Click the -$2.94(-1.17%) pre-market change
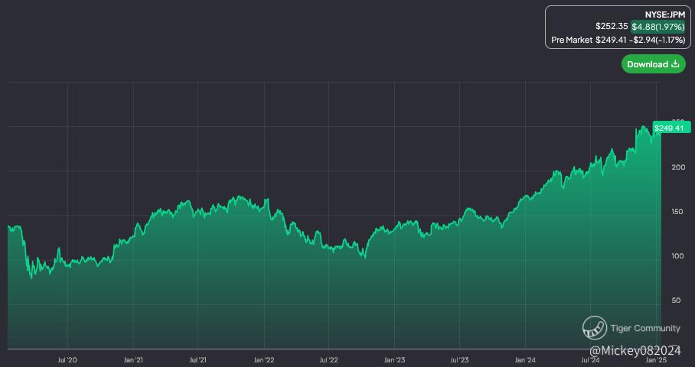Viewport: 695px width, 367px height. 657,40
